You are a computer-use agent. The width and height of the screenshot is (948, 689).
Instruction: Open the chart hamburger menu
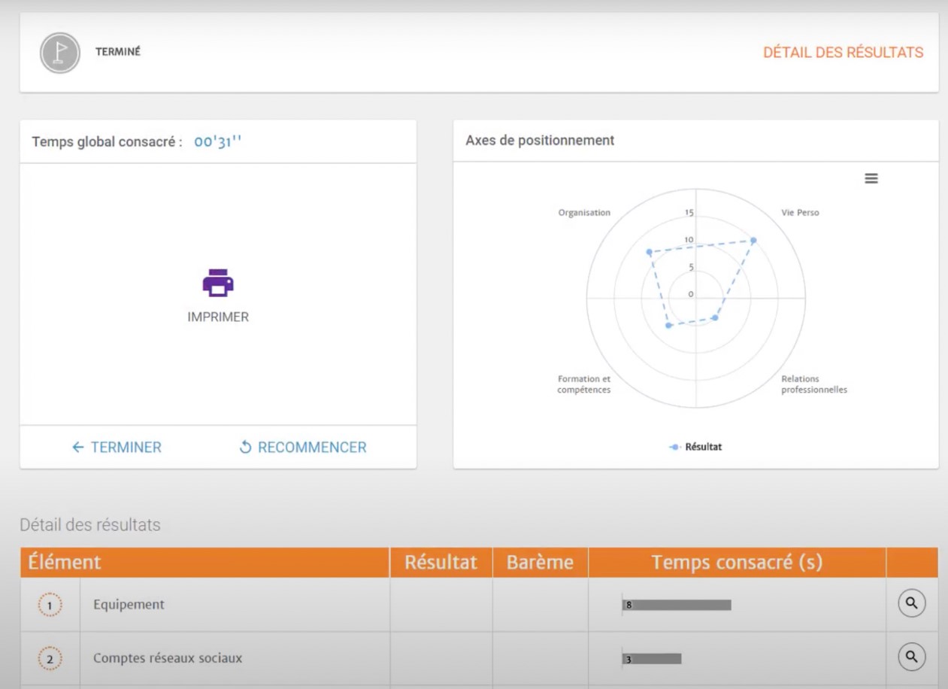click(871, 178)
